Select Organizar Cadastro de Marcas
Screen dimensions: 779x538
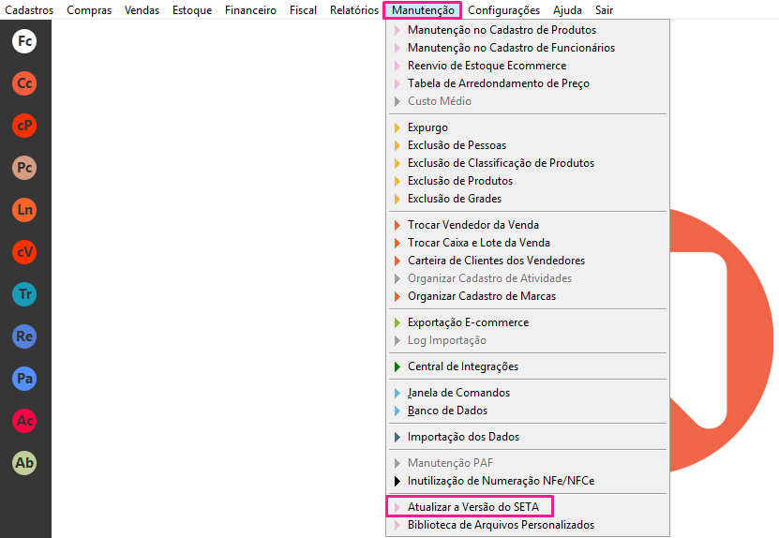coord(528,296)
